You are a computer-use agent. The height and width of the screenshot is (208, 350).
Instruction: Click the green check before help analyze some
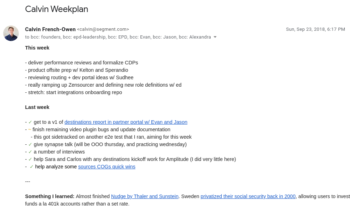32,167
